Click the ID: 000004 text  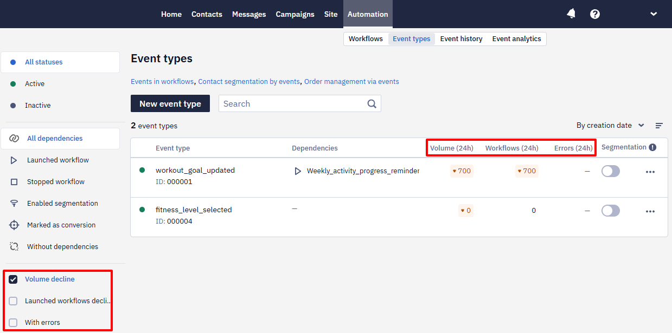[x=174, y=221]
